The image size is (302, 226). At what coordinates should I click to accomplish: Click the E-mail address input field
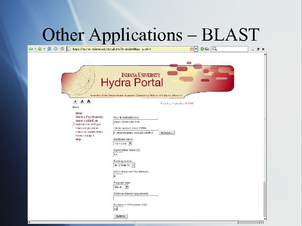coord(135,122)
